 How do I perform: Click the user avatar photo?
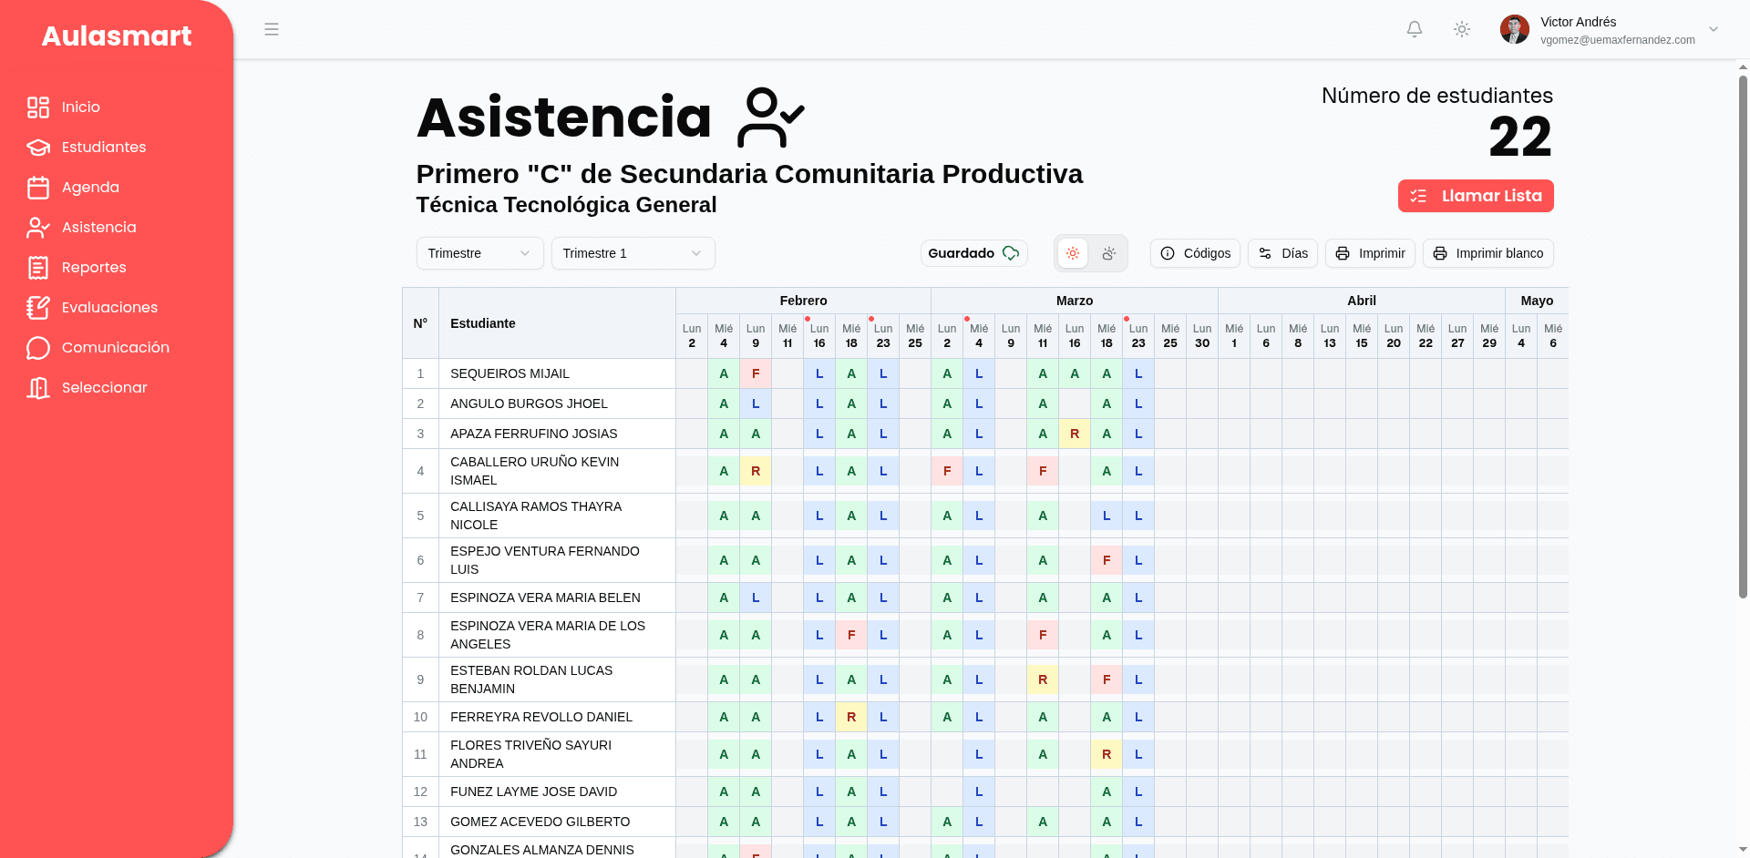pos(1515,29)
